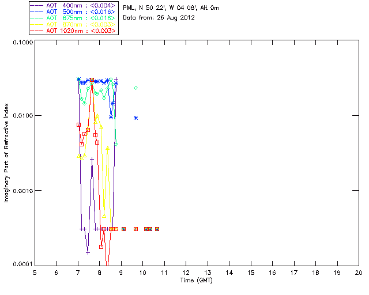
Task: Click the y-axis tick label 0.0010
Action: [x=22, y=191]
